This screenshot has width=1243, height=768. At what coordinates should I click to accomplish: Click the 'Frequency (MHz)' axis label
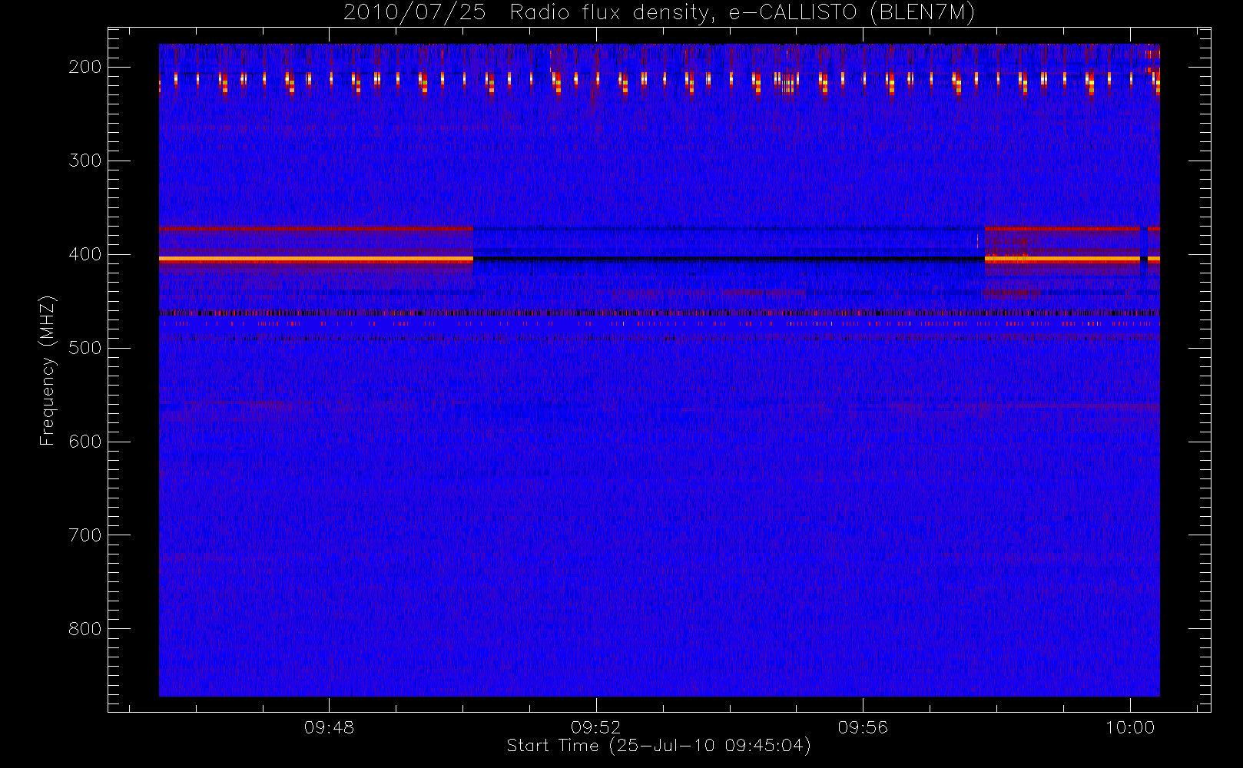pyautogui.click(x=48, y=370)
